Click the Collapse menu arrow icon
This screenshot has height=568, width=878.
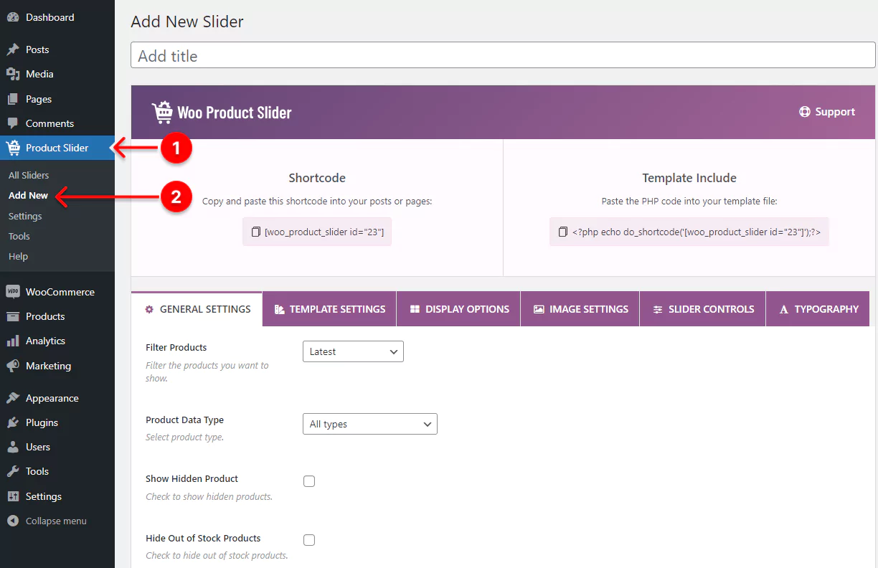click(x=13, y=521)
